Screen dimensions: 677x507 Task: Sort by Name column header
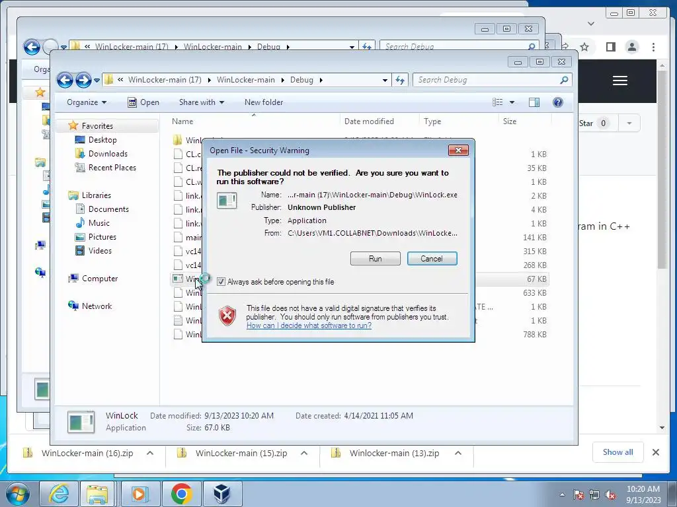253,121
